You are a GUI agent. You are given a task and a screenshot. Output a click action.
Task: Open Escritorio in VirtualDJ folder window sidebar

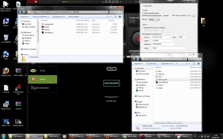click(x=28, y=24)
